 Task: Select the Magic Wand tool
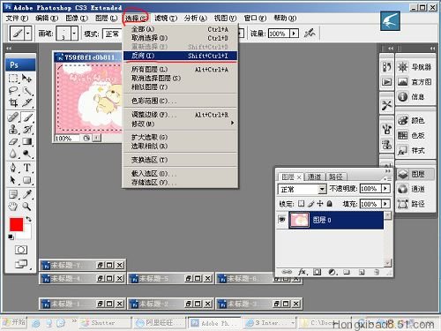(27, 91)
